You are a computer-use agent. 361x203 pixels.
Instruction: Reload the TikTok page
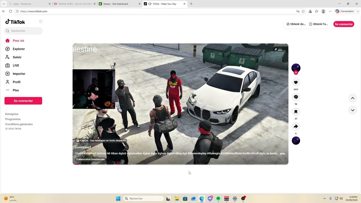click(10, 11)
